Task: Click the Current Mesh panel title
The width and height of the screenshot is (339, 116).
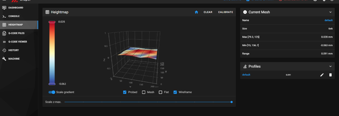Action: coord(259,12)
